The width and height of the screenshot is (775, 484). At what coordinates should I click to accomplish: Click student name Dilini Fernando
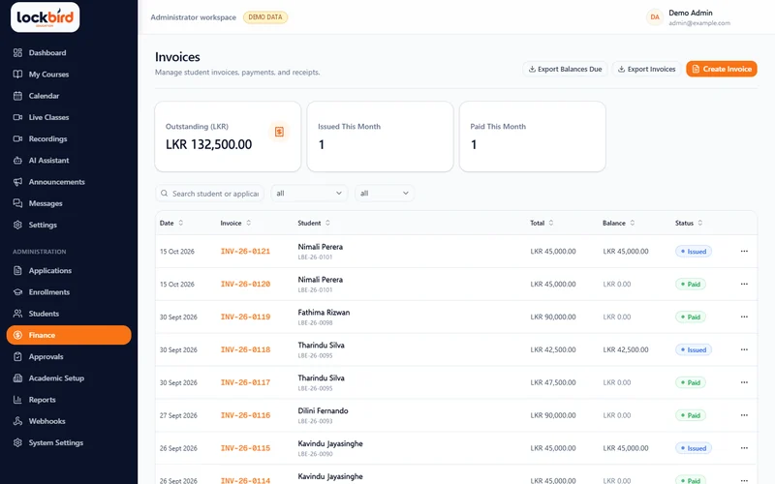323,410
